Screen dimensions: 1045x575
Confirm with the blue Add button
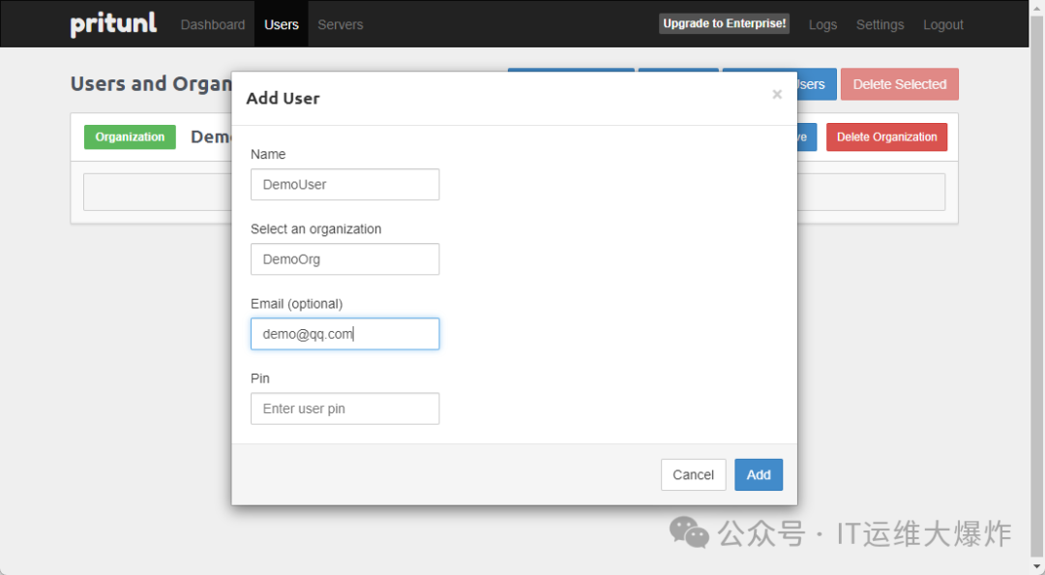point(759,474)
